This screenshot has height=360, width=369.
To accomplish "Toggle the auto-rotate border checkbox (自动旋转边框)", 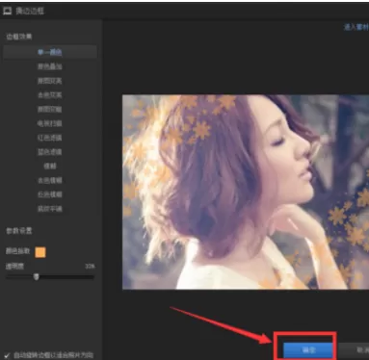I will tap(7, 355).
